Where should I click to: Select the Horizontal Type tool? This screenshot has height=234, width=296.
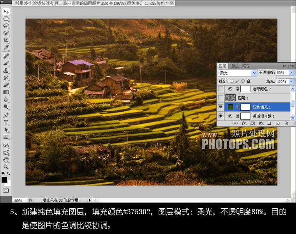pos(6,122)
